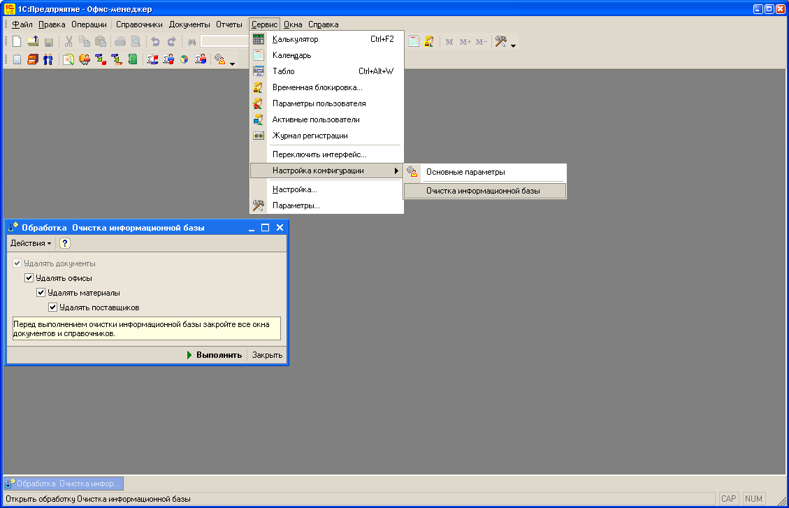Open the Файл menu
This screenshot has height=508, width=789.
22,24
